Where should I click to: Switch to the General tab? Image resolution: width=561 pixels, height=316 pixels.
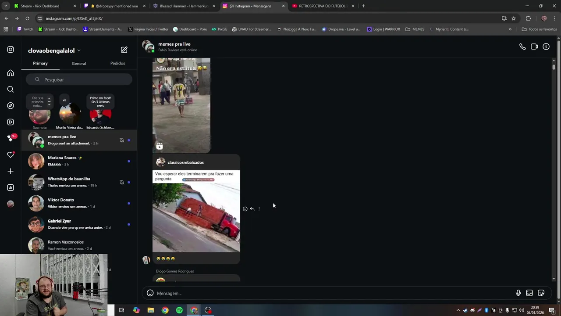tap(79, 64)
